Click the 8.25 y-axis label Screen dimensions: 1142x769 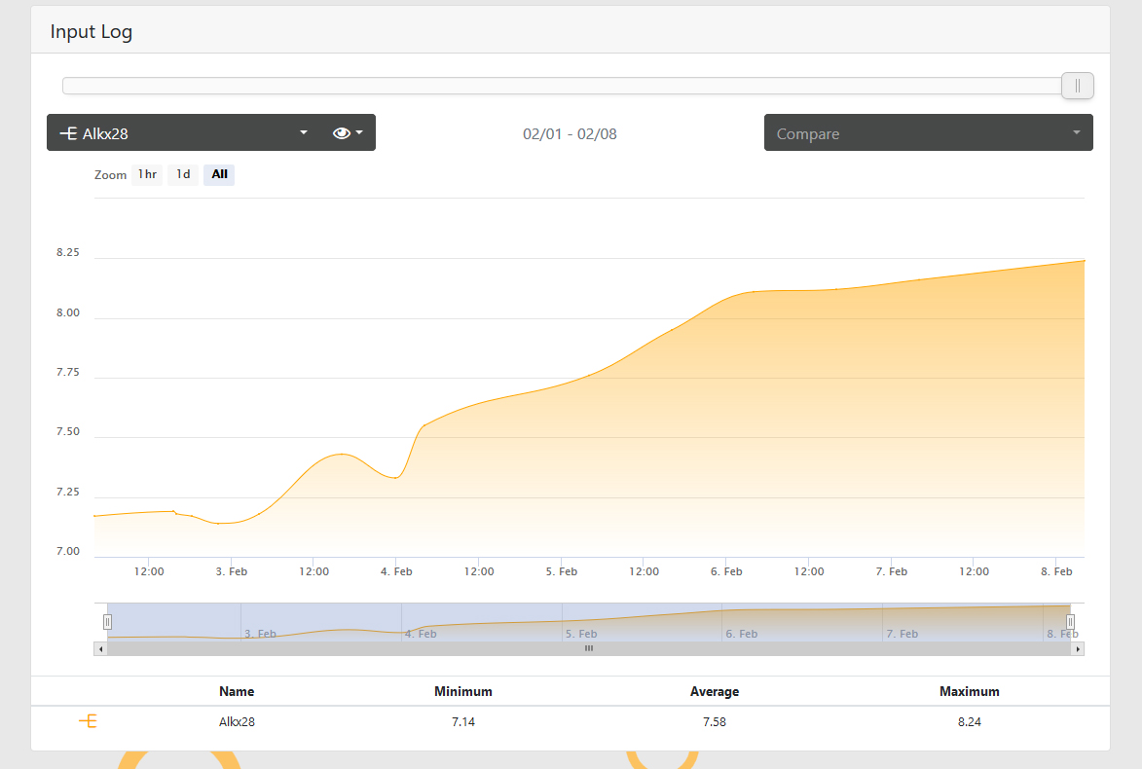pos(68,253)
